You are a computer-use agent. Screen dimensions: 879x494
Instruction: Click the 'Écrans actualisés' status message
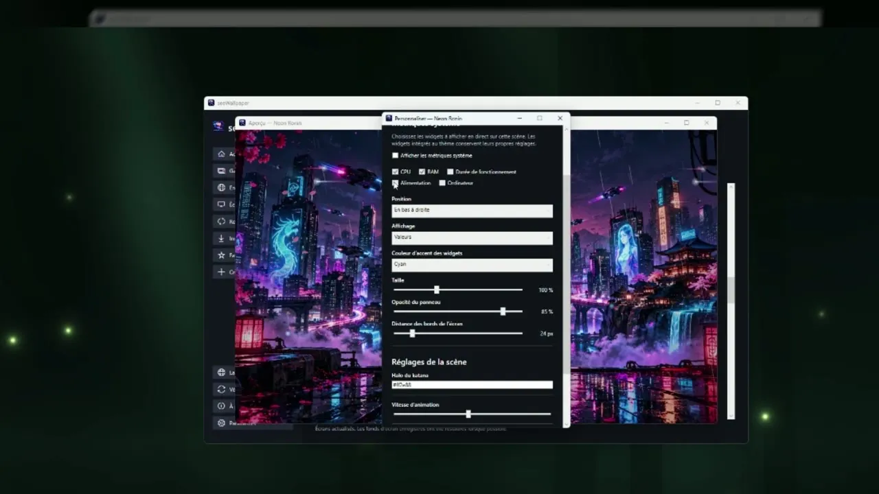[x=411, y=429]
